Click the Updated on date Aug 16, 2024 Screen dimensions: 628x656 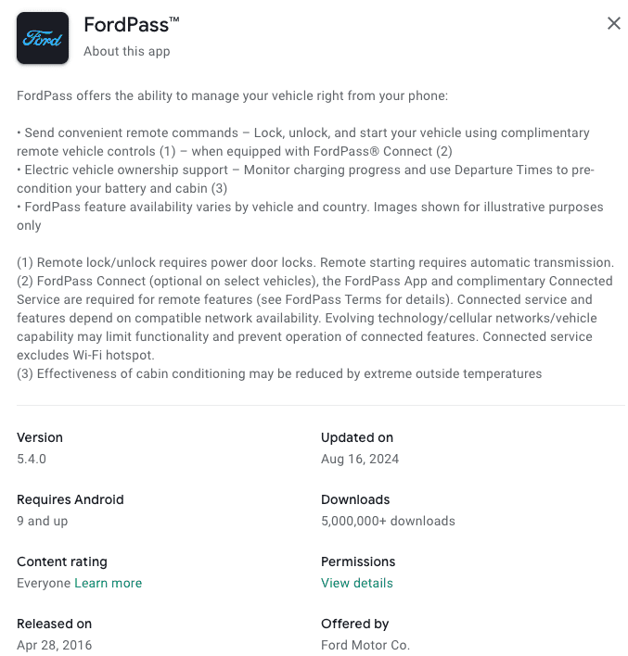click(x=360, y=459)
